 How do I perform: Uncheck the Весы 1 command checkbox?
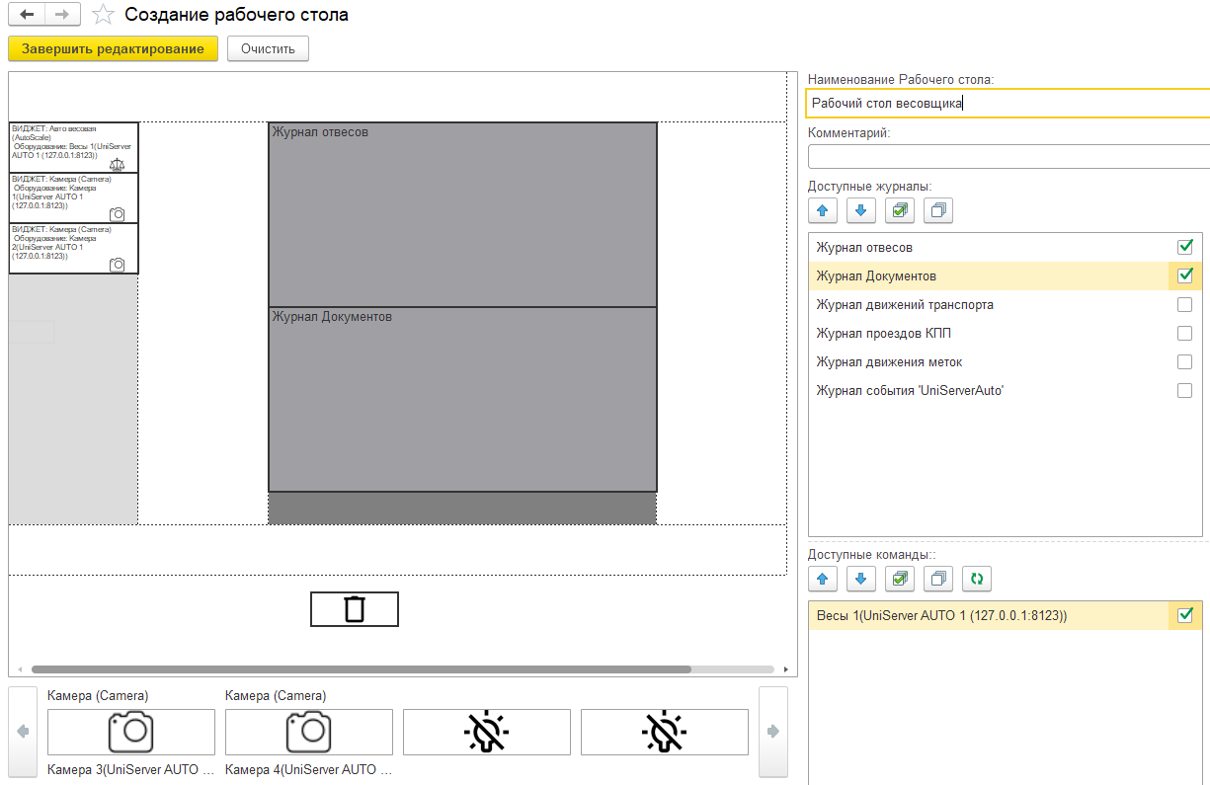click(x=1184, y=615)
